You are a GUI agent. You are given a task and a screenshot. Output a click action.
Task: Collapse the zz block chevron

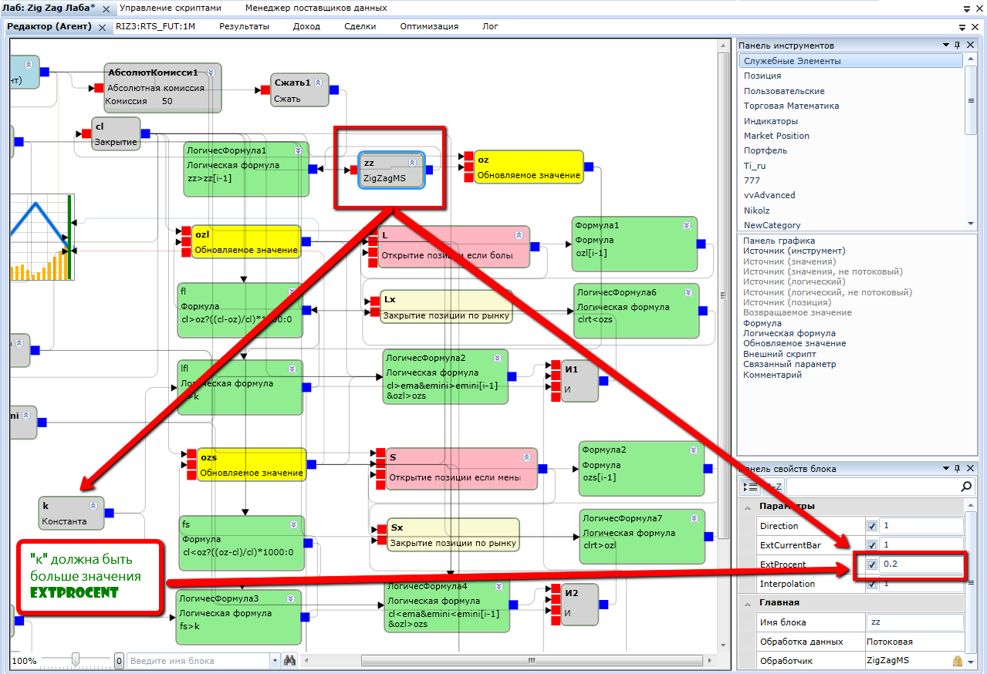coord(412,163)
